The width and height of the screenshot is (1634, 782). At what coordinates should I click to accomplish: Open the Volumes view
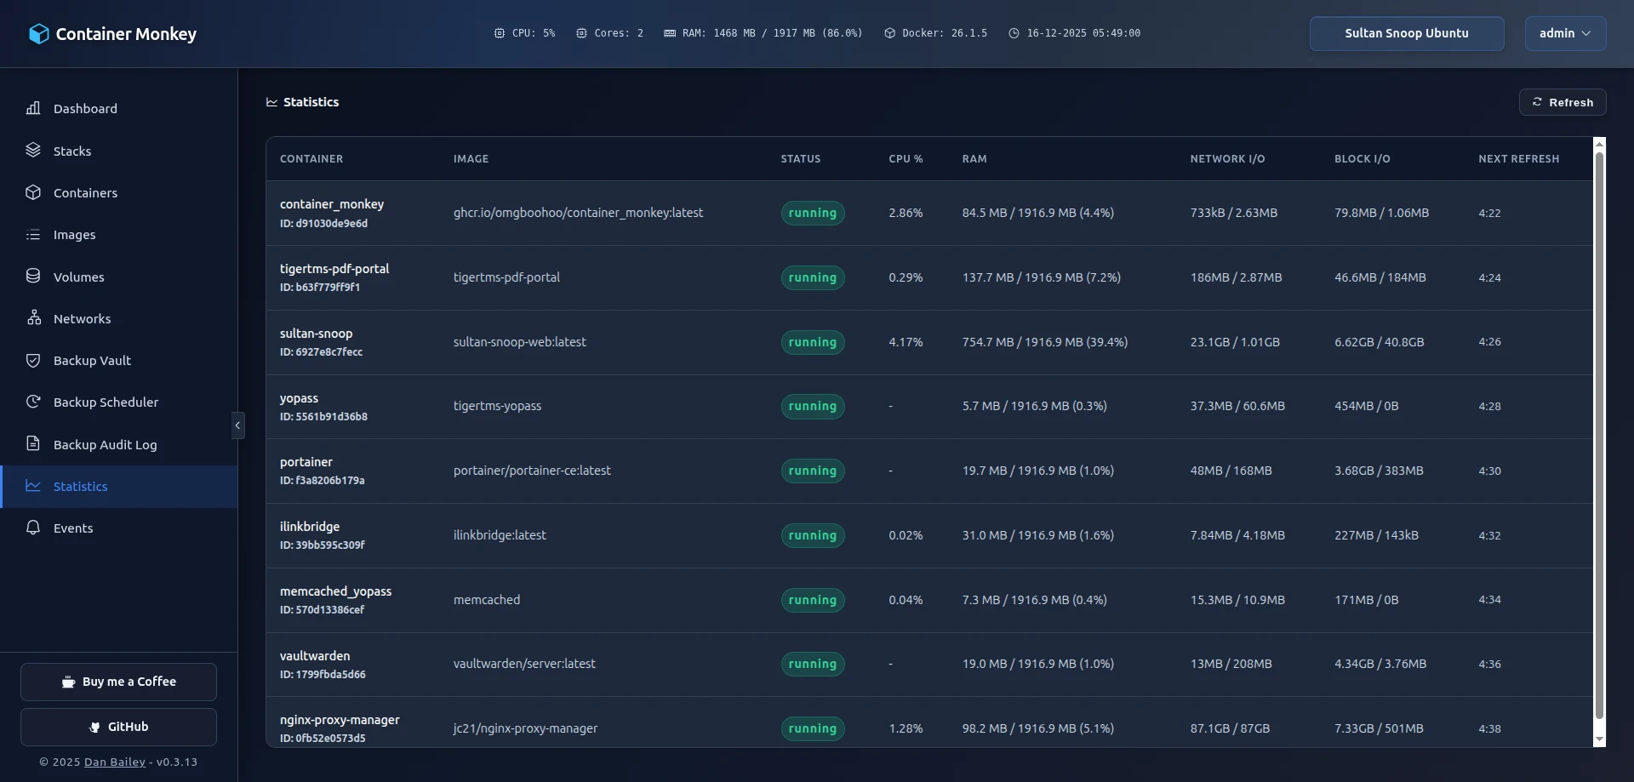pyautogui.click(x=33, y=276)
